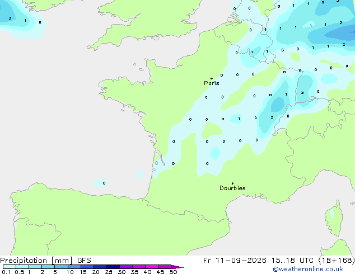Screen dimensions: 355x274
Task: Click the GFS model label
Action: point(84,261)
